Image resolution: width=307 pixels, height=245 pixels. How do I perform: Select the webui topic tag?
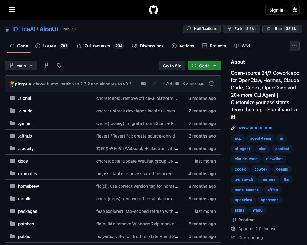258,210
